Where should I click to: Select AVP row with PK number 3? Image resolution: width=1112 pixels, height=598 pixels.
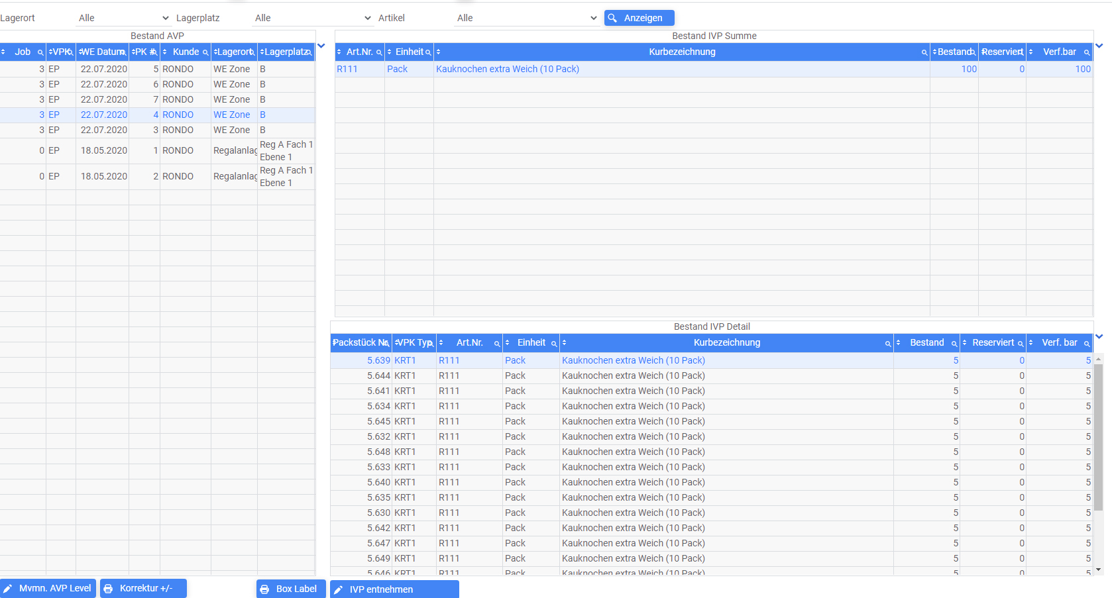[157, 130]
